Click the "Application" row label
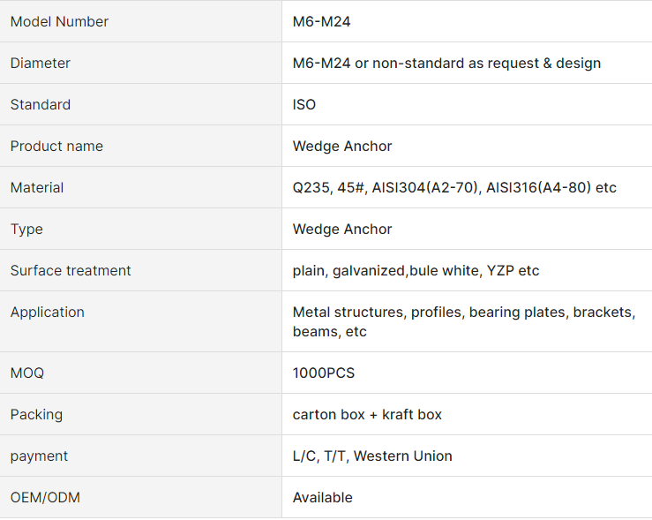This screenshot has height=520, width=652. (x=48, y=313)
